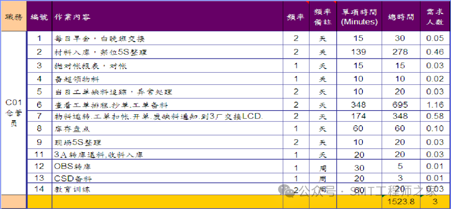This screenshot has height=209, width=451.
Task: Select the CSD备料 task cell
Action: coord(167,179)
